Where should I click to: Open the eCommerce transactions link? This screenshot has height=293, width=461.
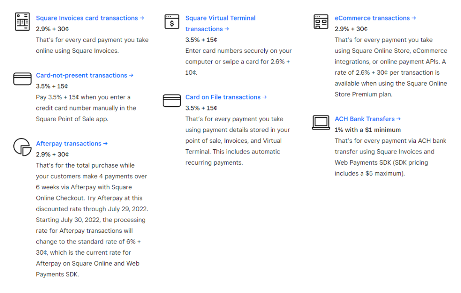click(x=376, y=18)
